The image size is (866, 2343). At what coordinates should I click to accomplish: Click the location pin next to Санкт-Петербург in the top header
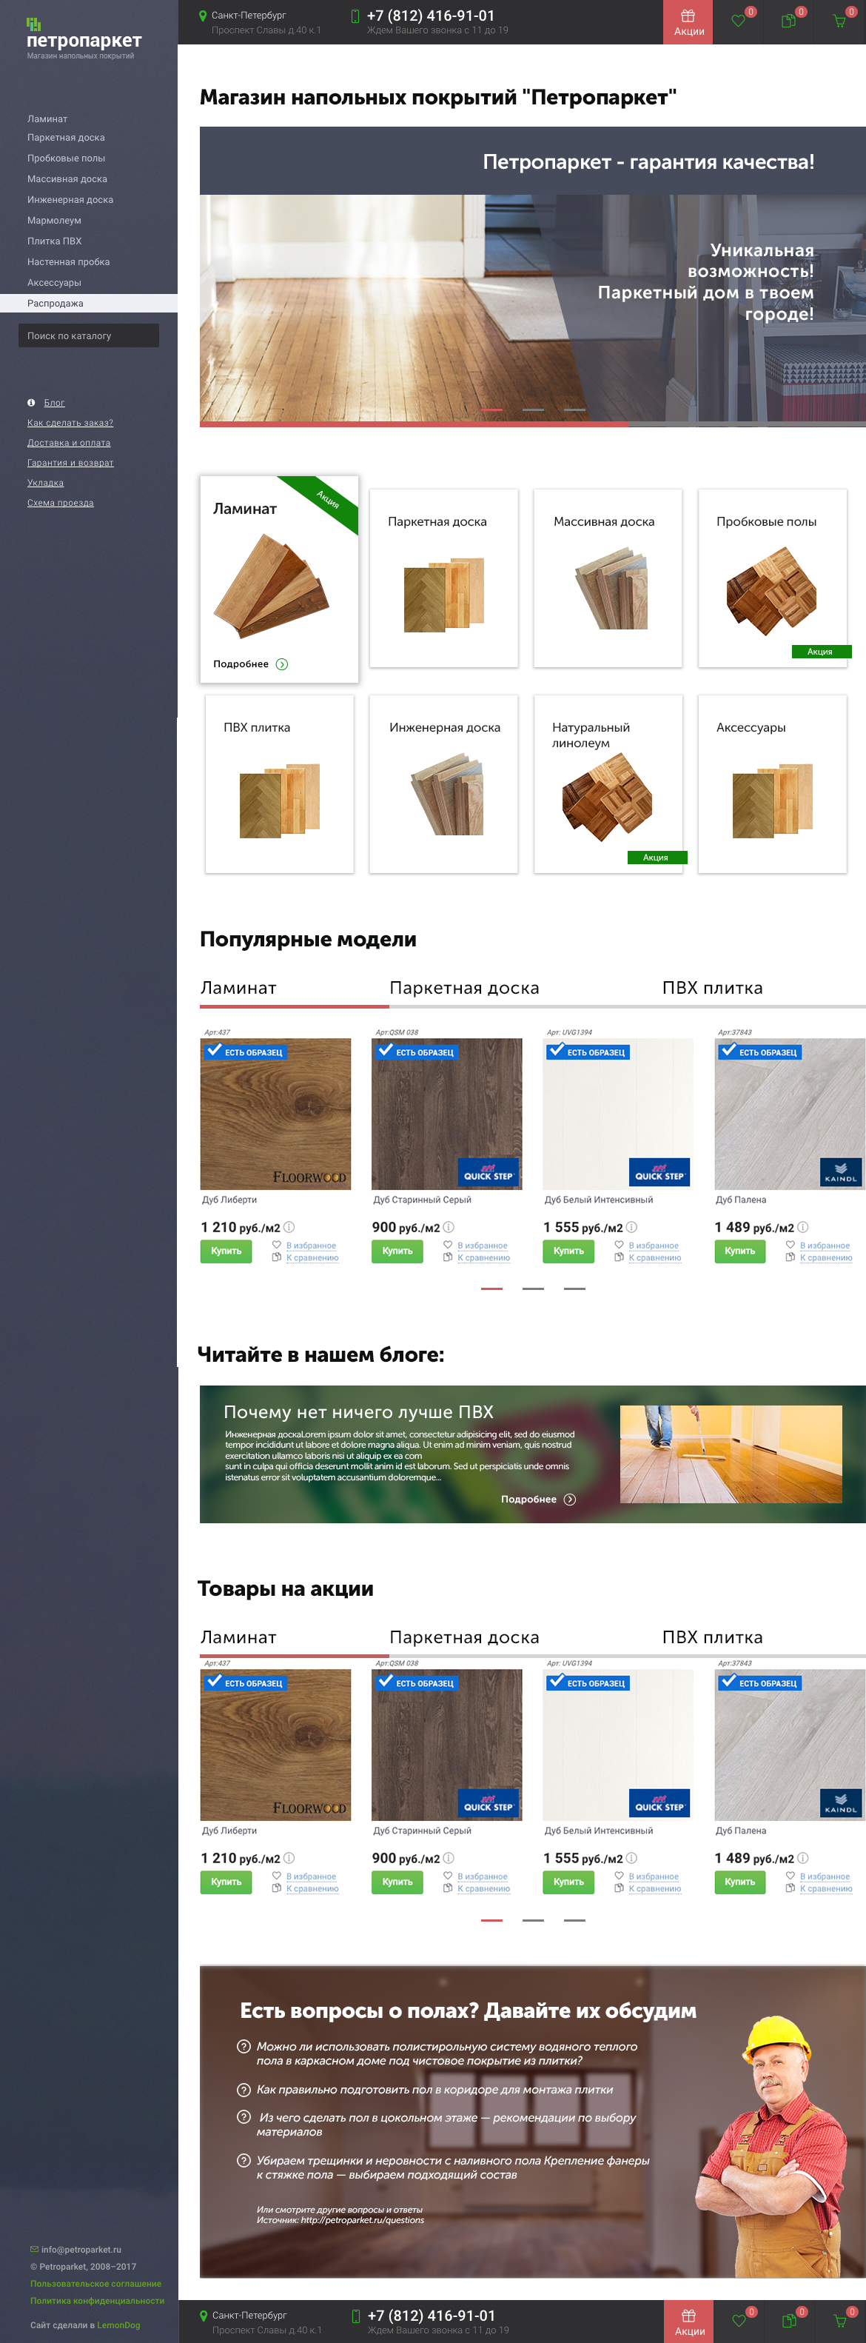click(x=203, y=16)
